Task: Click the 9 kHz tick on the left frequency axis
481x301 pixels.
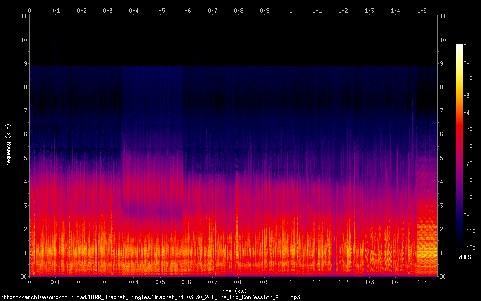Action: tap(24, 64)
